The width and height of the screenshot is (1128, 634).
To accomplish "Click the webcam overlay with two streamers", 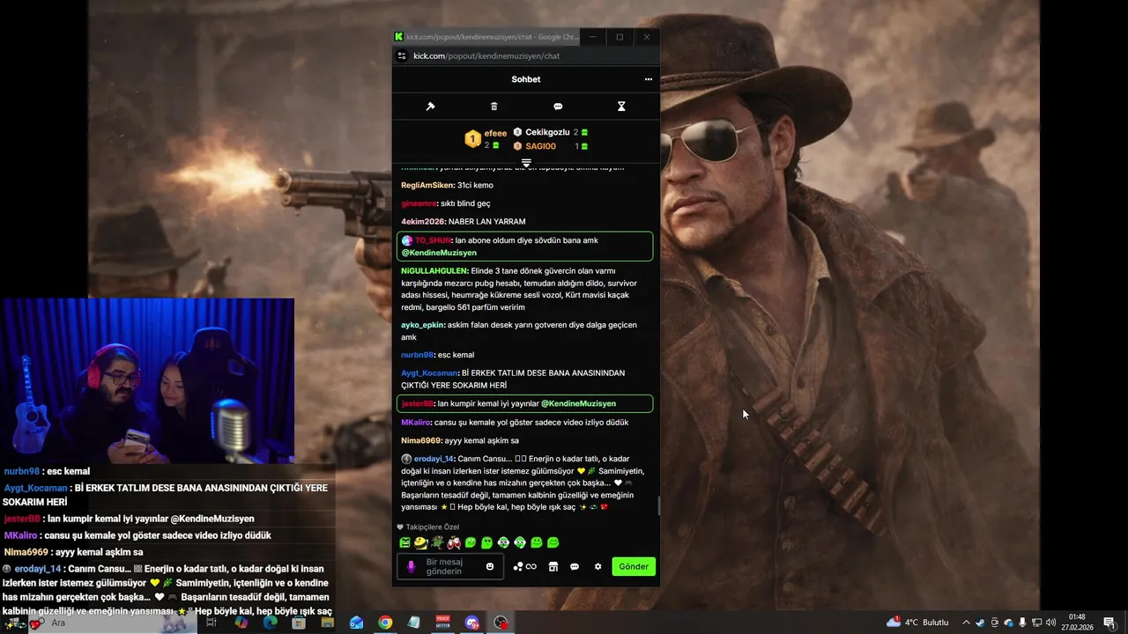I will click(x=147, y=380).
